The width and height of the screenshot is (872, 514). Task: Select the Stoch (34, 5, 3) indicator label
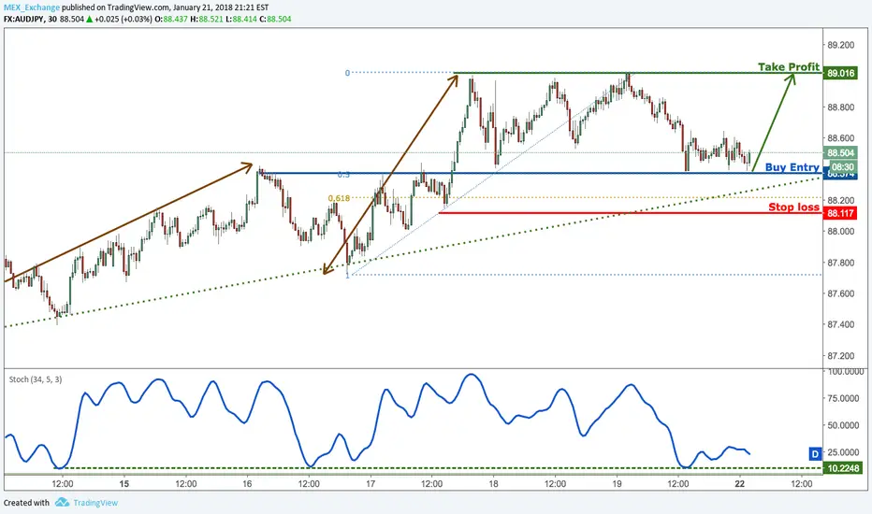tap(36, 379)
